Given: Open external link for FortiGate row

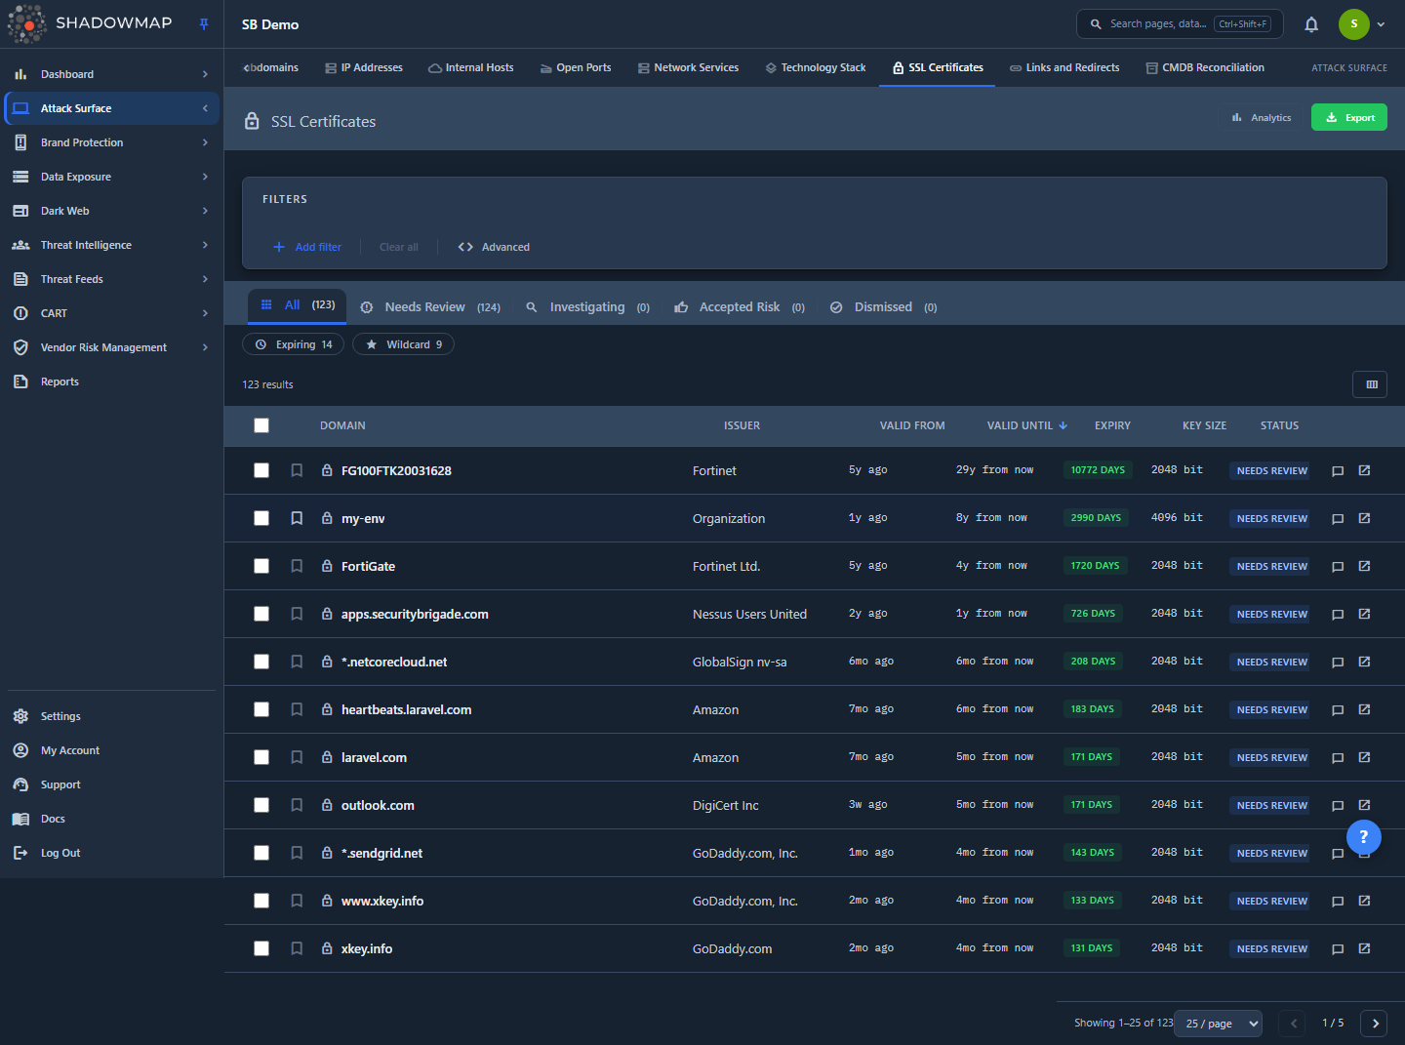Looking at the screenshot, I should (1364, 566).
